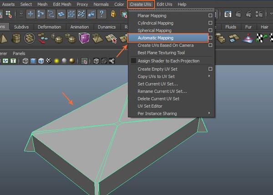Enable Snap to points icon

(x=51, y=14)
